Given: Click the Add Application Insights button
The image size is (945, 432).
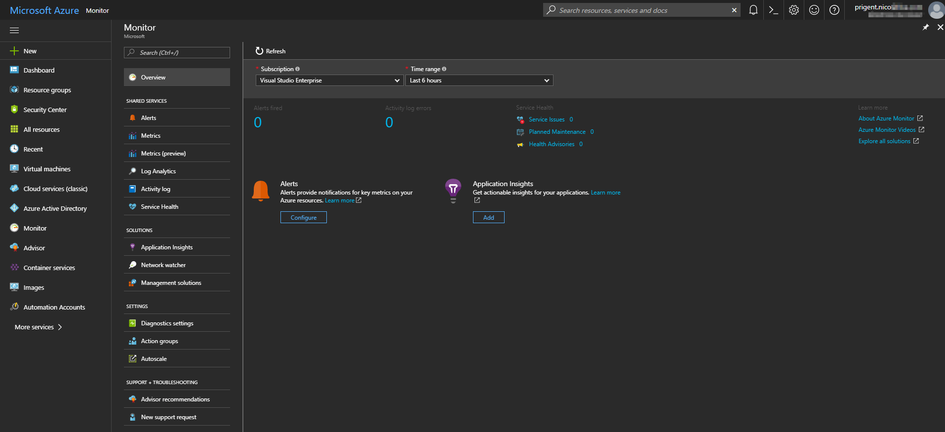Looking at the screenshot, I should point(489,217).
